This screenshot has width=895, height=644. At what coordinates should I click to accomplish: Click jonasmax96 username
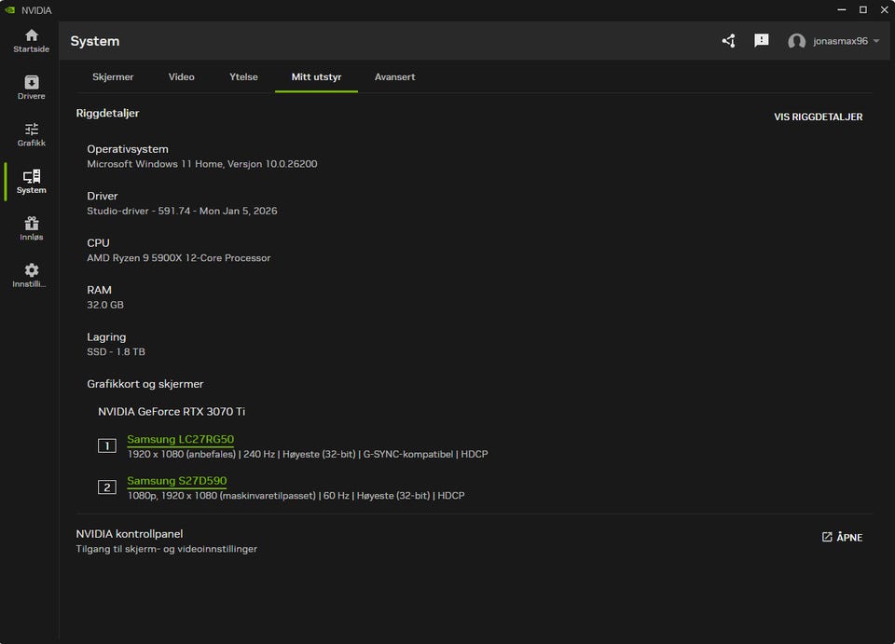pyautogui.click(x=840, y=41)
